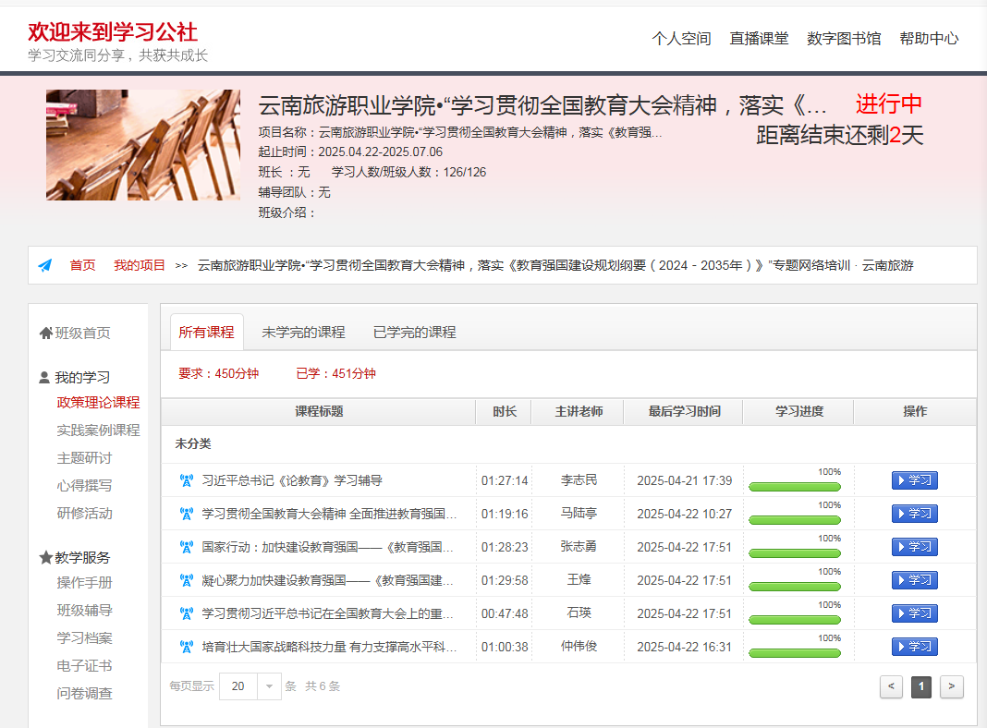This screenshot has width=987, height=728.
Task: Click the star icon beside 教学服务
Action: (45, 557)
